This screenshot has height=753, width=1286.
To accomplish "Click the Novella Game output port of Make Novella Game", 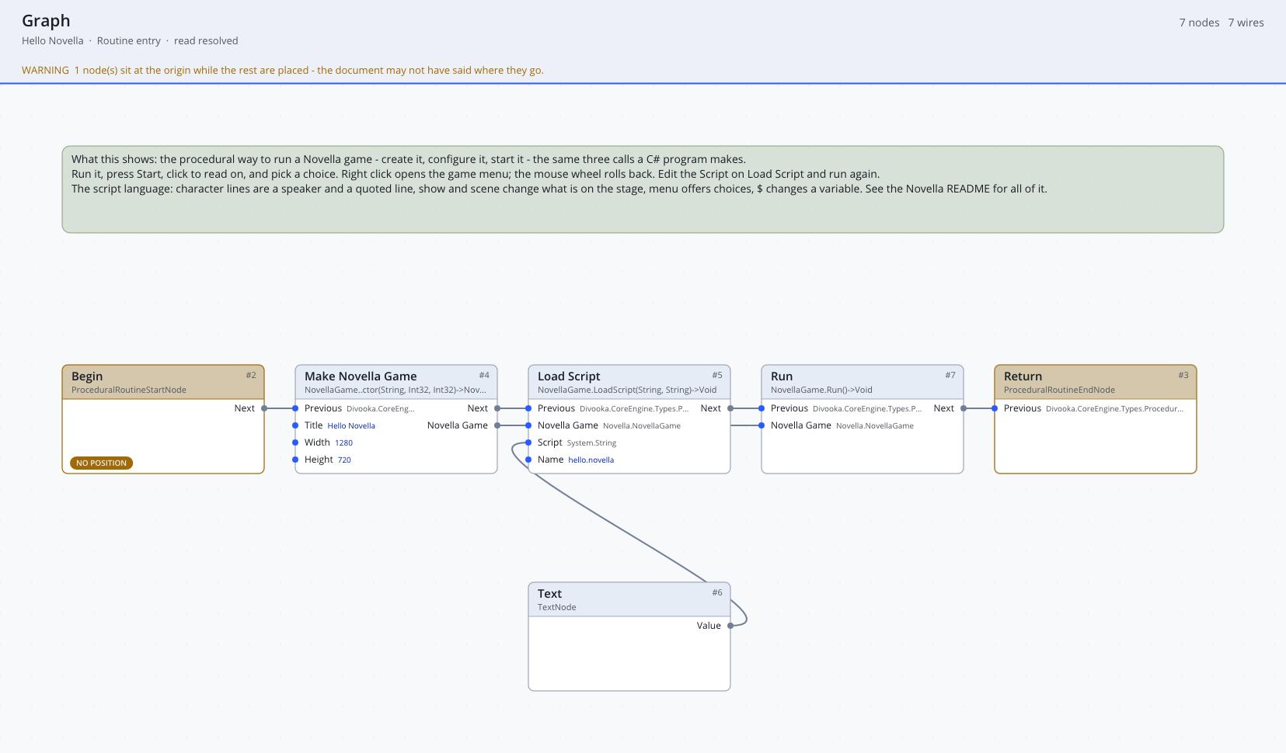I will click(497, 425).
